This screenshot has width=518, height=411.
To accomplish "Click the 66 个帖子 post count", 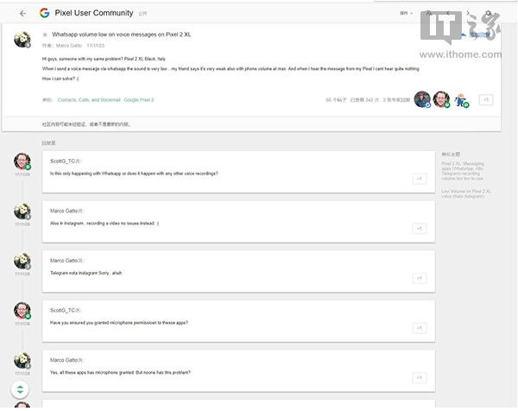I will coord(336,100).
